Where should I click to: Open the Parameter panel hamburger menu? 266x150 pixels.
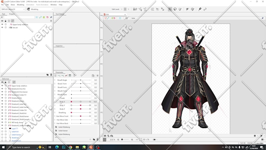click(97, 76)
